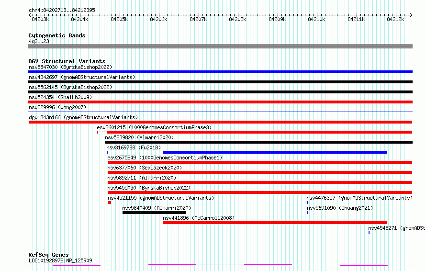Viewport: 426px width, 271px height.
Task: Click the red dgv1843n166 variant bar
Action: (x=220, y=122)
